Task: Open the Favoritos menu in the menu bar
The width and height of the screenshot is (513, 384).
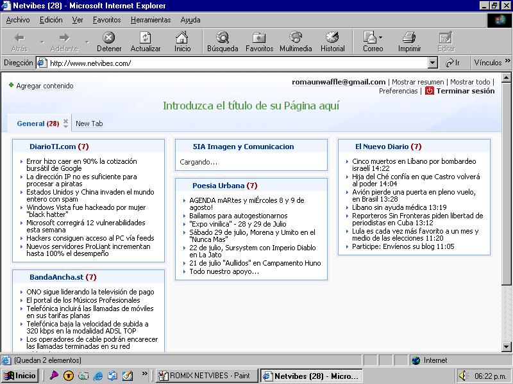Action: pos(106,20)
